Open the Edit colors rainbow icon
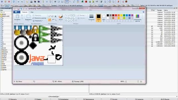This screenshot has width=178, height=100. tap(137, 16)
